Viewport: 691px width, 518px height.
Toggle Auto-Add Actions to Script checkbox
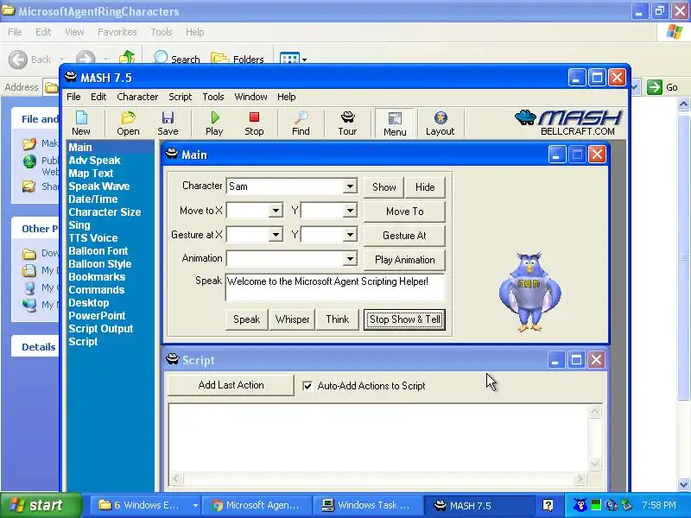click(307, 386)
